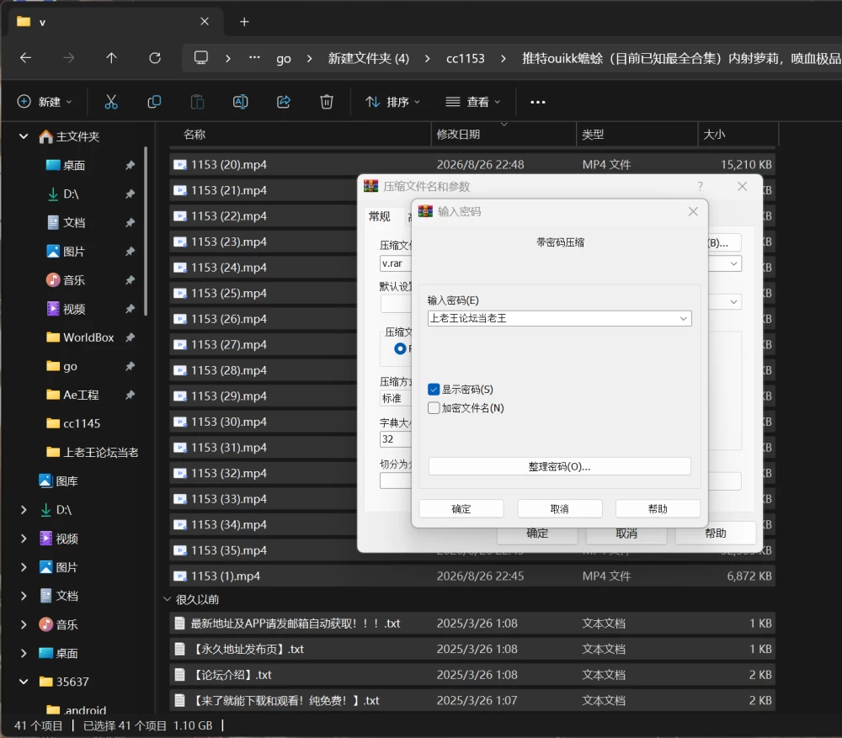
Task: Click 确定 in the password dialog
Action: click(461, 509)
